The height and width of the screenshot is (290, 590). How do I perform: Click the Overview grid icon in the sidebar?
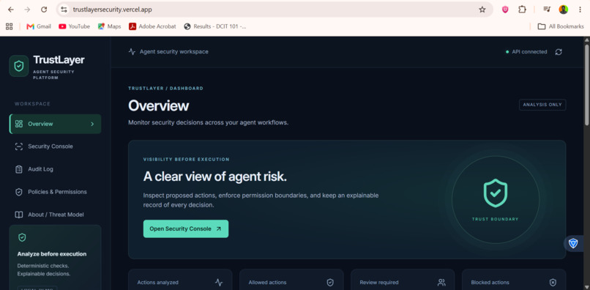point(19,124)
